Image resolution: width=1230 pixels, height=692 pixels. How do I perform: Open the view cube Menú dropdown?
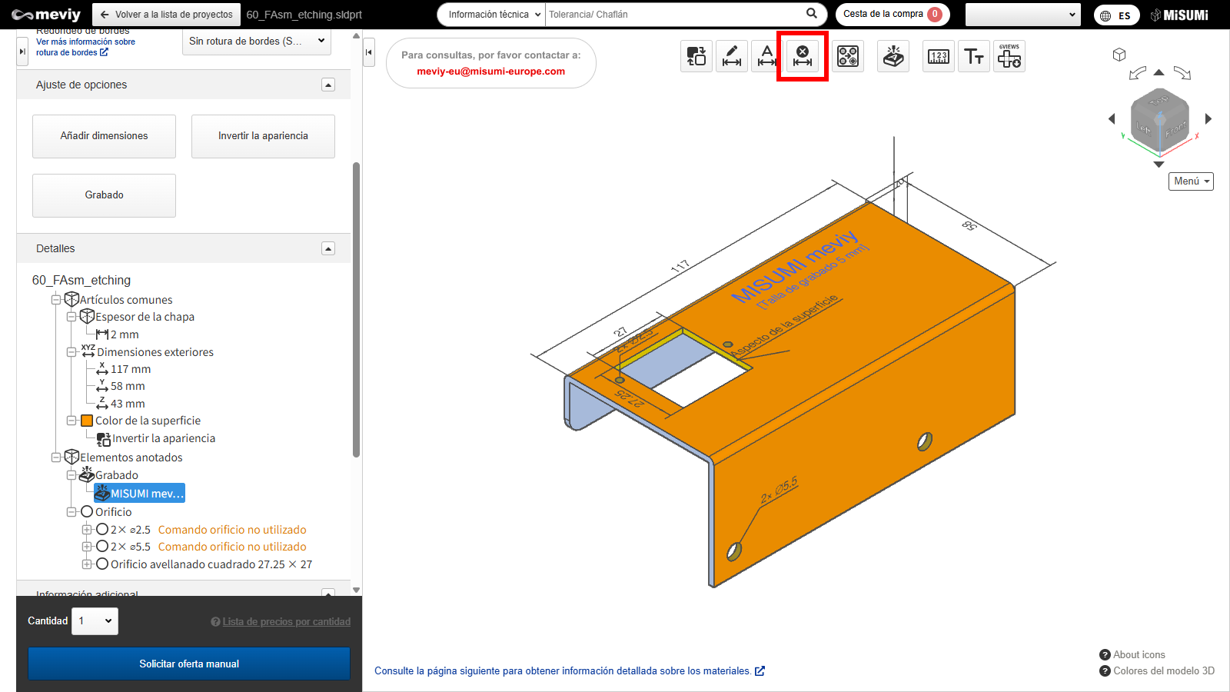(1191, 181)
